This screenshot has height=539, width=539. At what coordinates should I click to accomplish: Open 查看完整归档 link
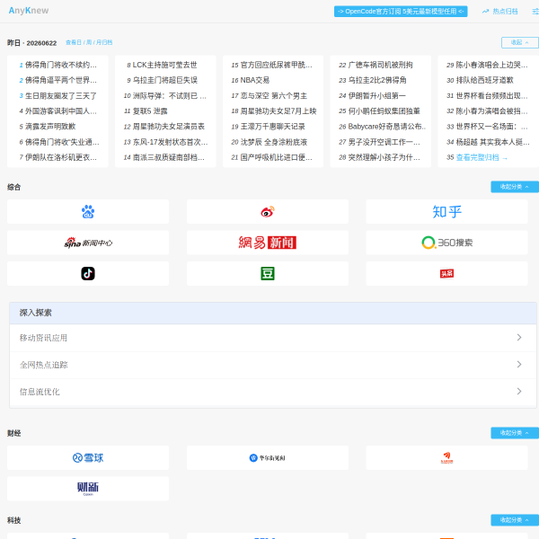pyautogui.click(x=482, y=157)
